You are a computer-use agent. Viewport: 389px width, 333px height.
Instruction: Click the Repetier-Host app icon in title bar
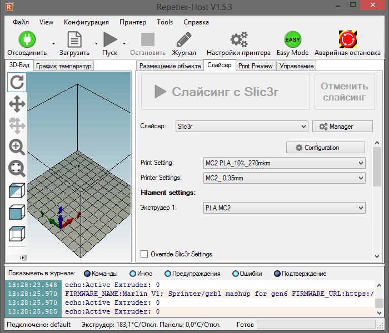[x=9, y=7]
